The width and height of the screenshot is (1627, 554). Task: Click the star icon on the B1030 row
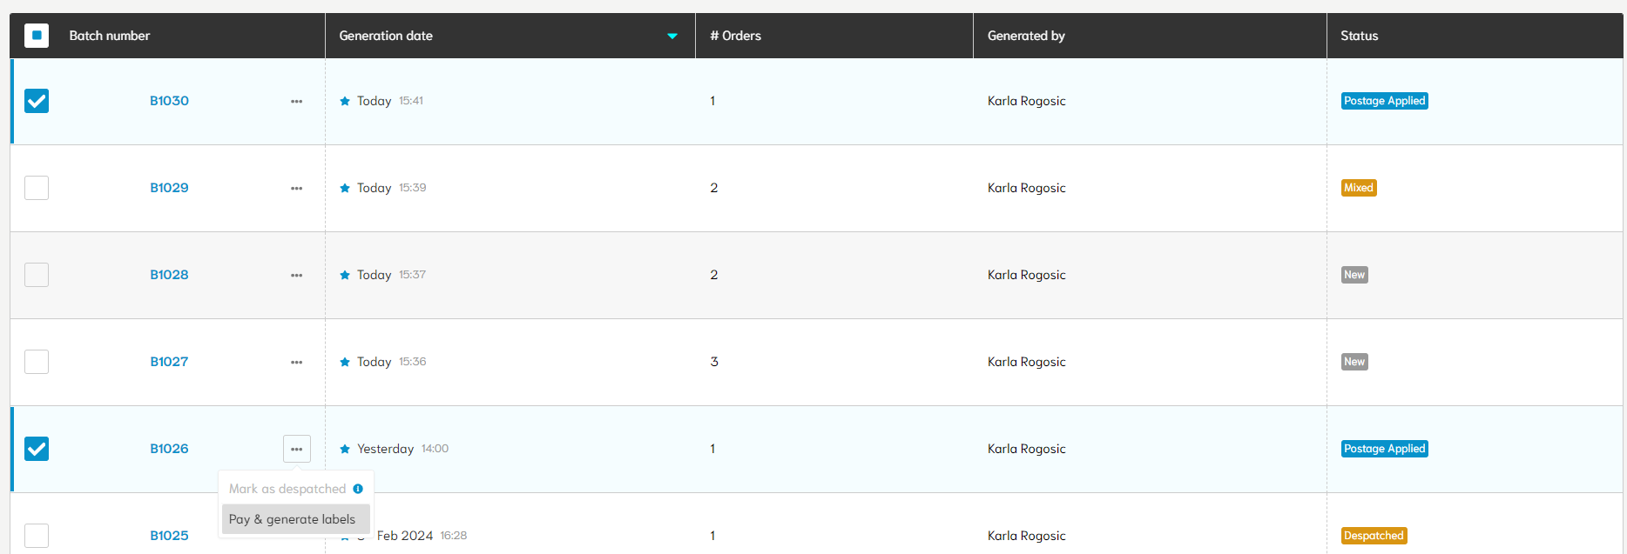pyautogui.click(x=345, y=101)
